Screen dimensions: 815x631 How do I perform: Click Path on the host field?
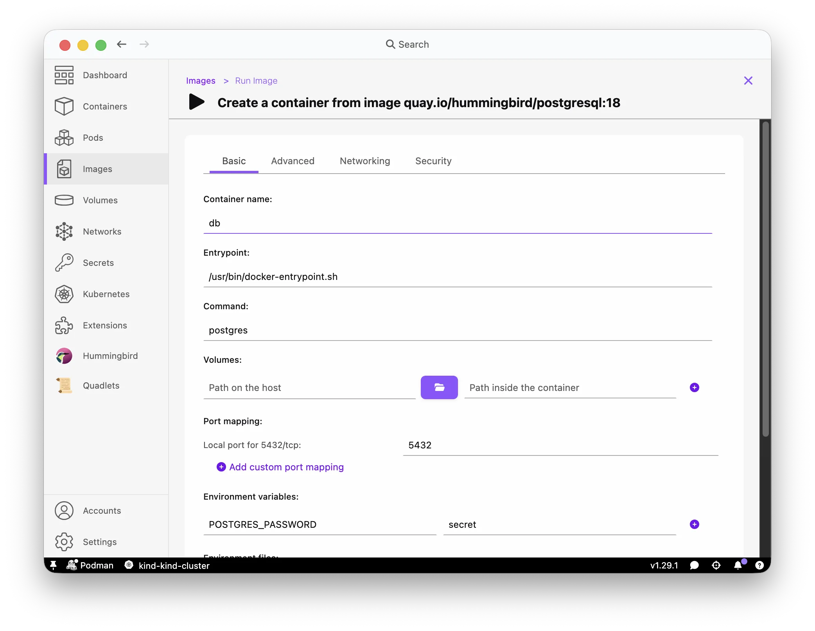(309, 387)
